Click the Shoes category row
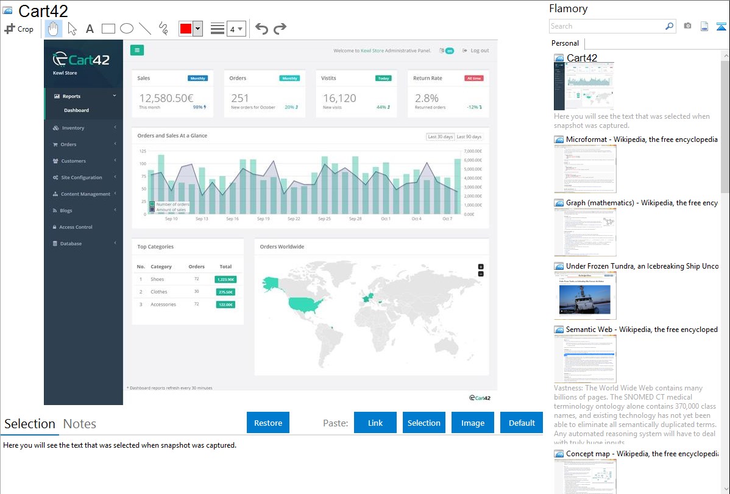The width and height of the screenshot is (730, 494). pos(187,280)
